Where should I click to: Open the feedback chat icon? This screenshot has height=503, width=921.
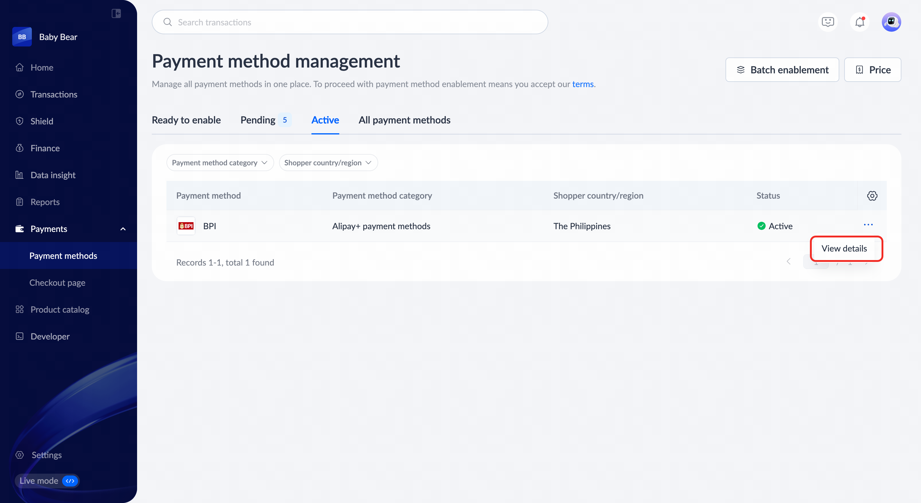[828, 22]
